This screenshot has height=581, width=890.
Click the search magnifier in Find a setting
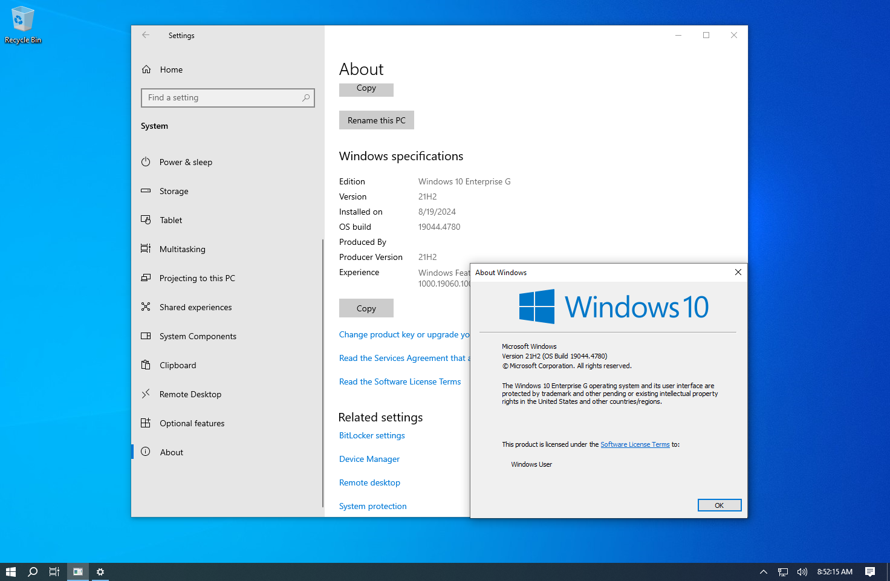pyautogui.click(x=306, y=97)
